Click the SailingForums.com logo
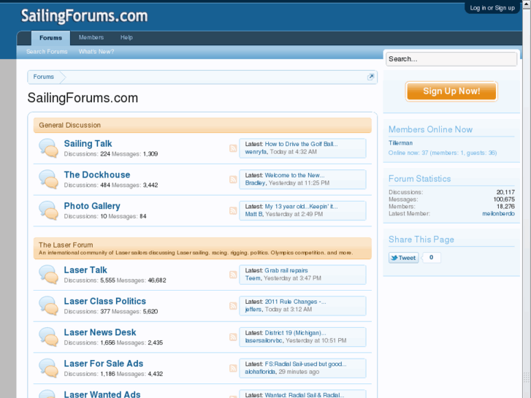Screen dimensions: 531x398 pyautogui.click(x=84, y=16)
